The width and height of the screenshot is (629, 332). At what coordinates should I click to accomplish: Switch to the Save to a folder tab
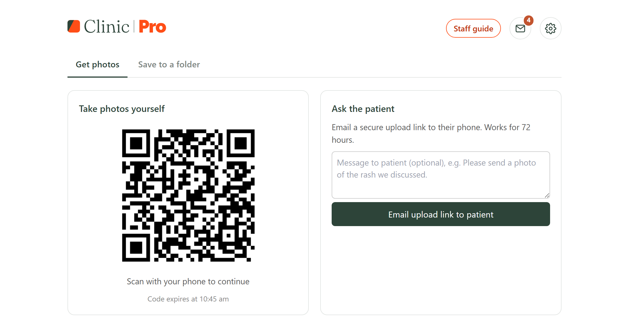169,65
